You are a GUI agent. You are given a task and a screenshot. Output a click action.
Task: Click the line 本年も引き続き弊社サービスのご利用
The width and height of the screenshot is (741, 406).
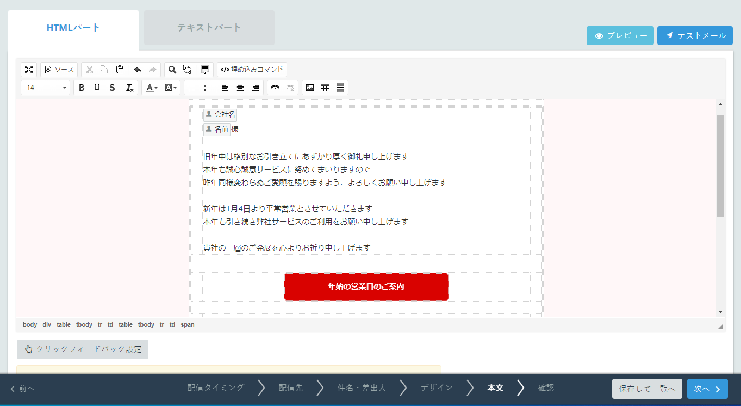click(x=306, y=222)
